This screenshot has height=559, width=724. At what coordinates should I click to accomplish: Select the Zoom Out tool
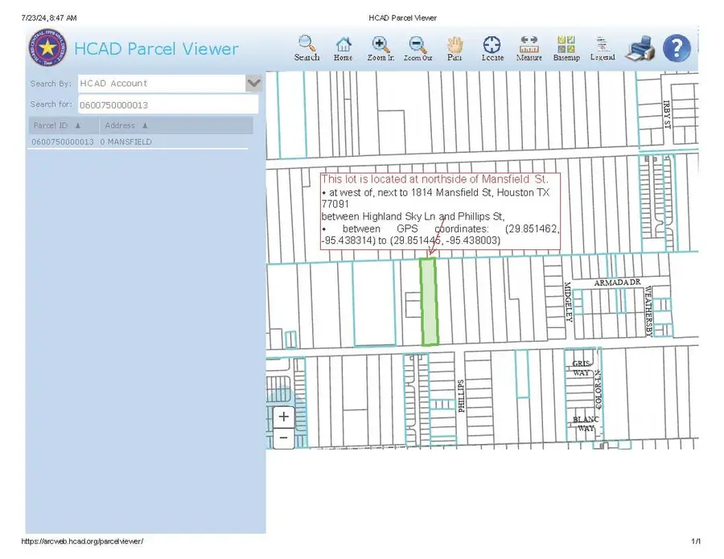417,47
